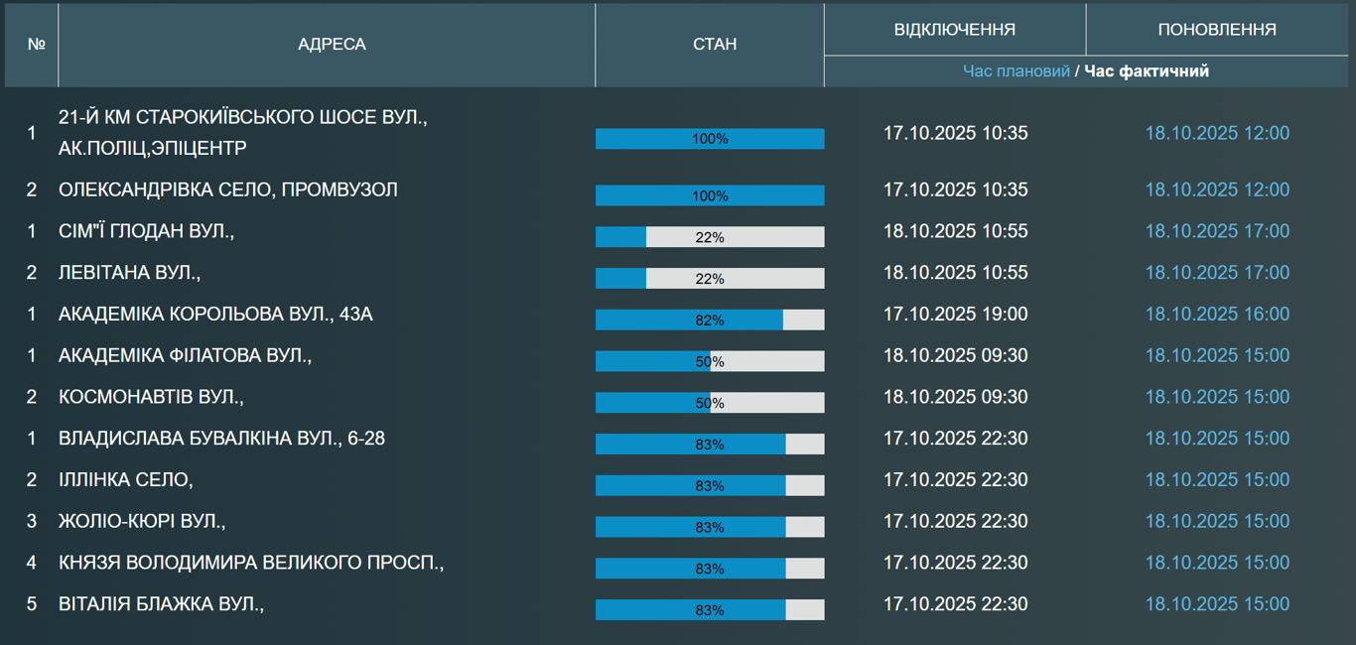Click the "Час плановий" link
Screen dimensions: 1356x645
[x=1016, y=71]
